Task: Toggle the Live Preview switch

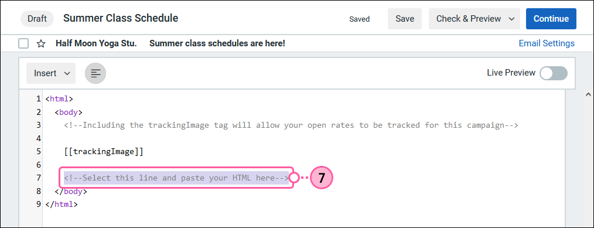Action: click(x=554, y=73)
